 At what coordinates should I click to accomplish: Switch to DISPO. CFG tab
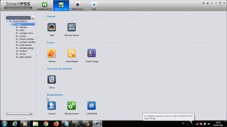[x=61, y=6]
